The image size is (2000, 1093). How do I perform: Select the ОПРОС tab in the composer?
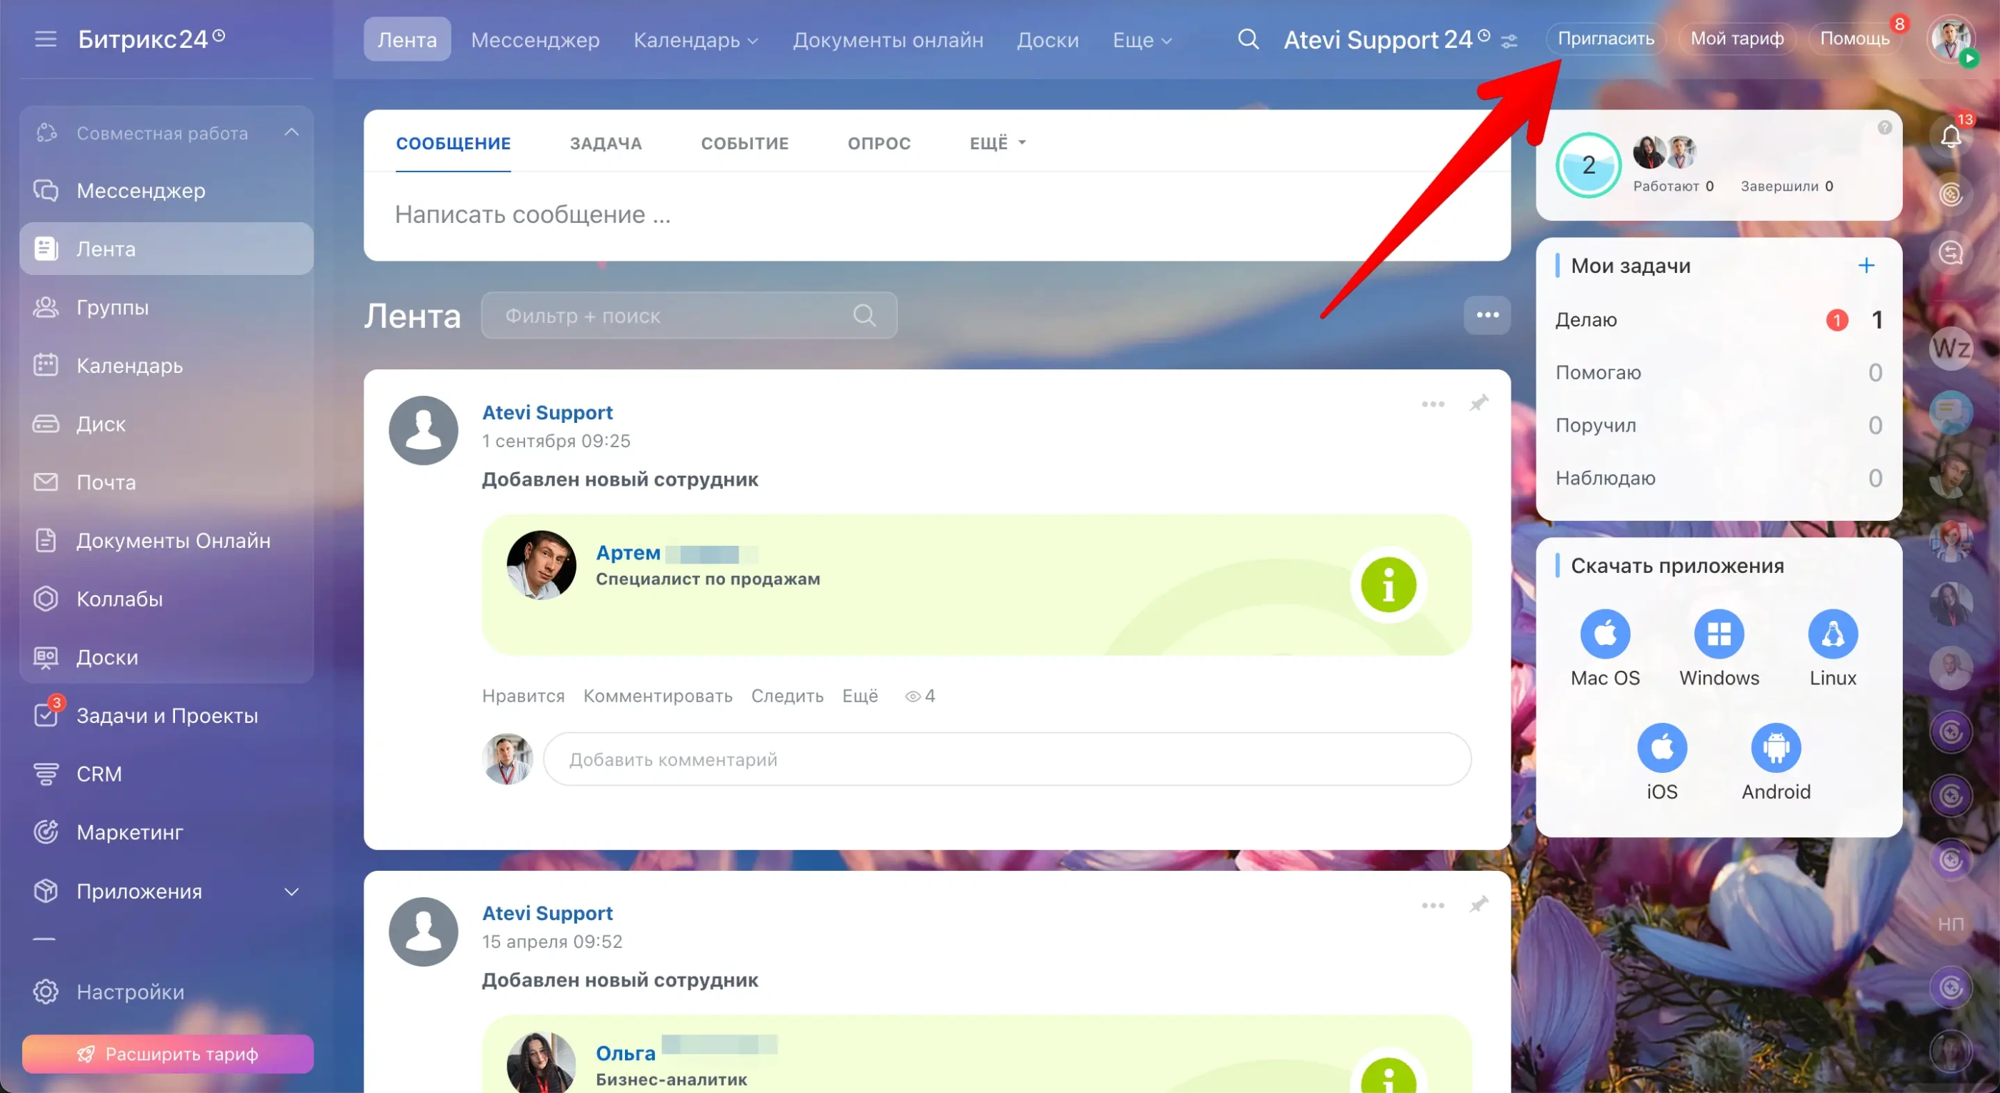point(879,143)
